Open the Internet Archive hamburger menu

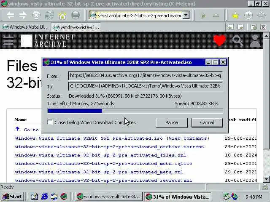point(8,41)
